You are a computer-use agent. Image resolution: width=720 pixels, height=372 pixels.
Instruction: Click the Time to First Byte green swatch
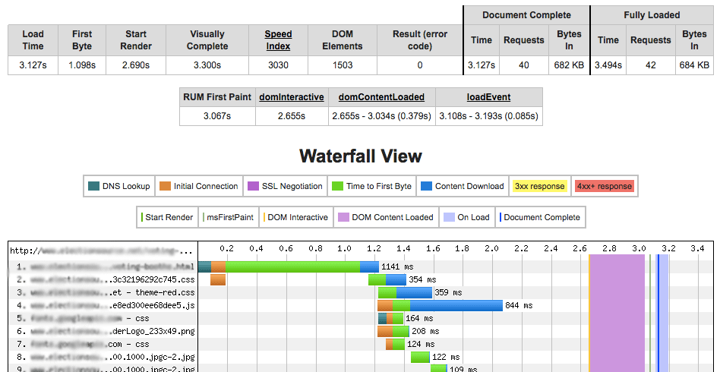(337, 186)
